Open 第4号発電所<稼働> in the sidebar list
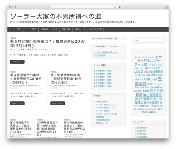 tap(103, 80)
